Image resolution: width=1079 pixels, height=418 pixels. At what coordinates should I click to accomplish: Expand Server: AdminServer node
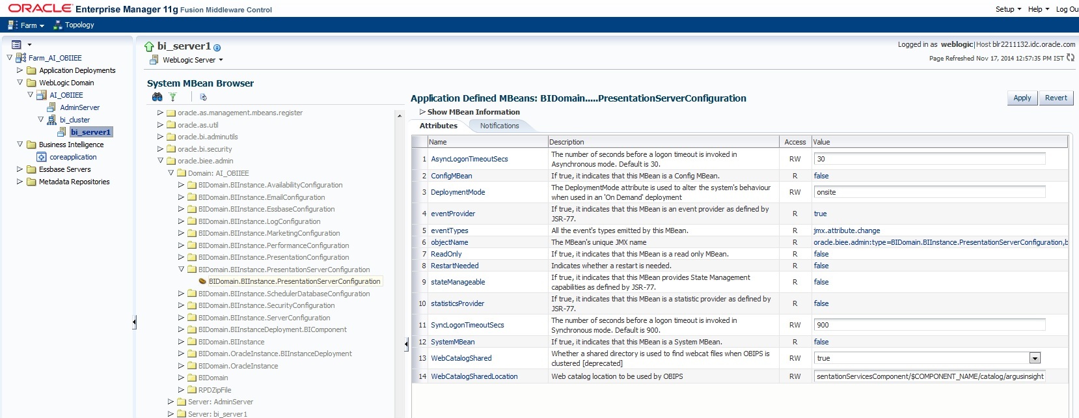(171, 402)
